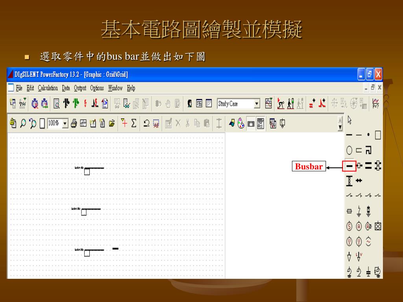Toggle the freeze mode lock icon
Image resolution: width=403 pixels, height=302 pixels.
(13, 123)
